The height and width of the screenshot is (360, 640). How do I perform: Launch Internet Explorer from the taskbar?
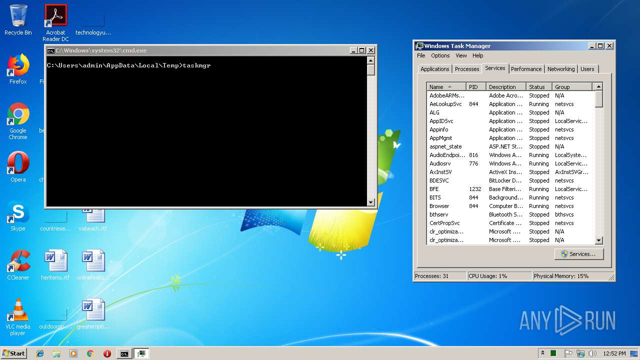[x=40, y=353]
